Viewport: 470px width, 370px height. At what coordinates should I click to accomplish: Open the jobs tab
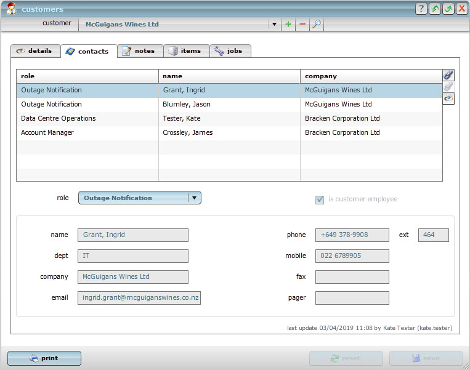tap(230, 51)
